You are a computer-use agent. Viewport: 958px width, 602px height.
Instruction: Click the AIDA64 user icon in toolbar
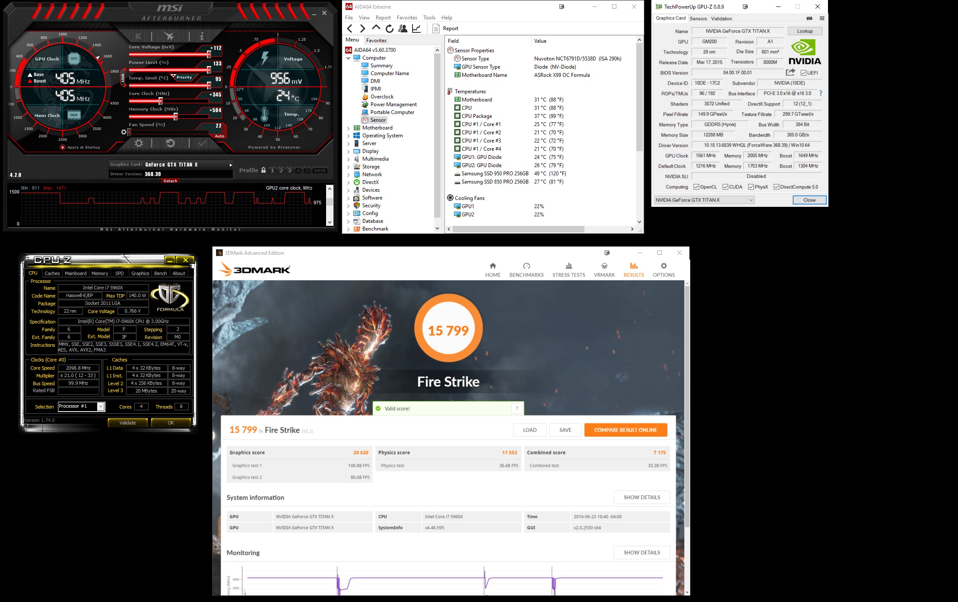click(403, 29)
